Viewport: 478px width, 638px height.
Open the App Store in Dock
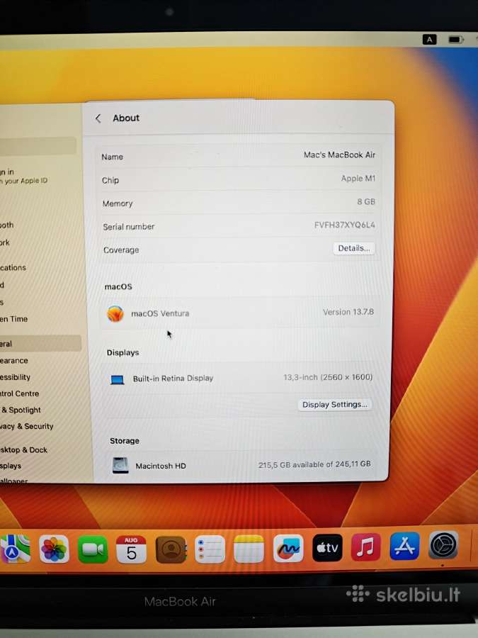pyautogui.click(x=404, y=546)
